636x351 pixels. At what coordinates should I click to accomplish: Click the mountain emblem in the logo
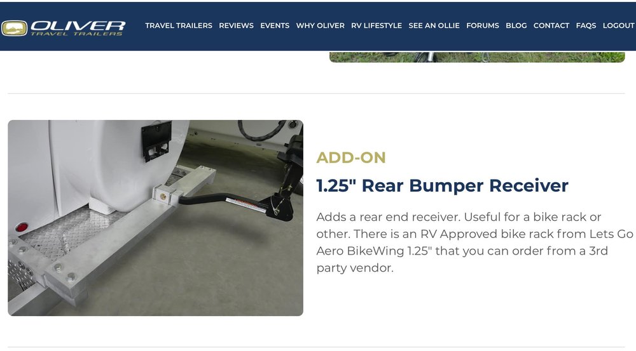(x=14, y=29)
